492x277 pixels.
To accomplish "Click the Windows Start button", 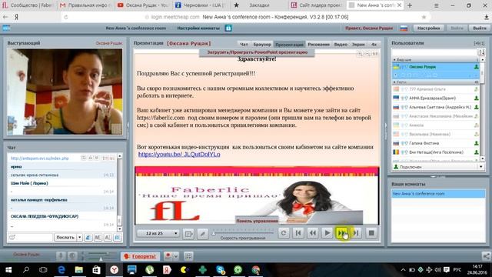I will pos(8,270).
